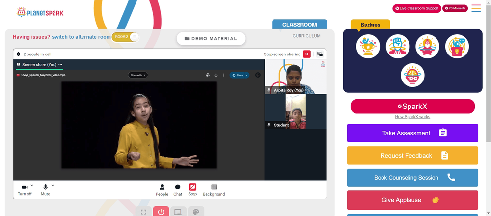Click the Take Assessment button

coord(412,133)
